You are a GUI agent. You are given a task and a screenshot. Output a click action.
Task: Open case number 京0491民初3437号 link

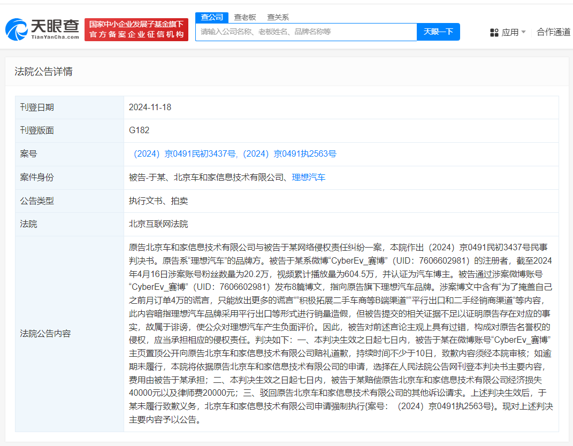[185, 154]
